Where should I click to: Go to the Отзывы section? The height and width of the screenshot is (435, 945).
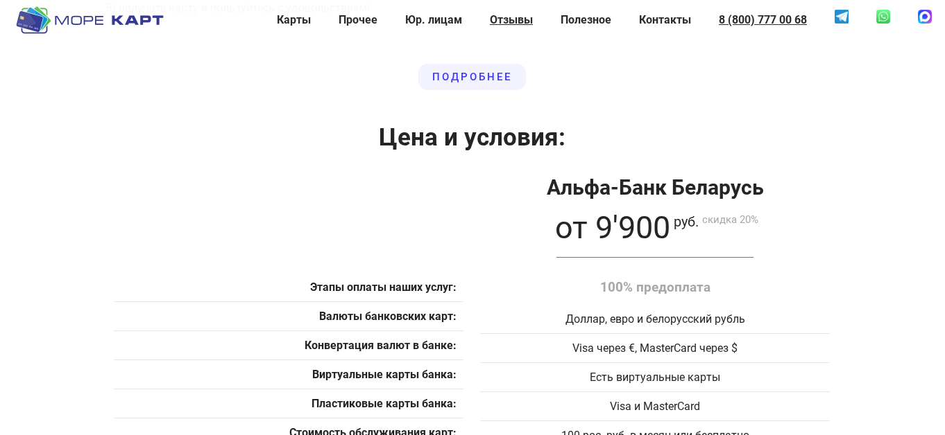point(511,19)
